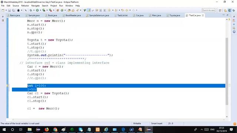Viewport: 237px width, 133px height.
Task: Click the Previous Annotation icon
Action: pos(116,10)
